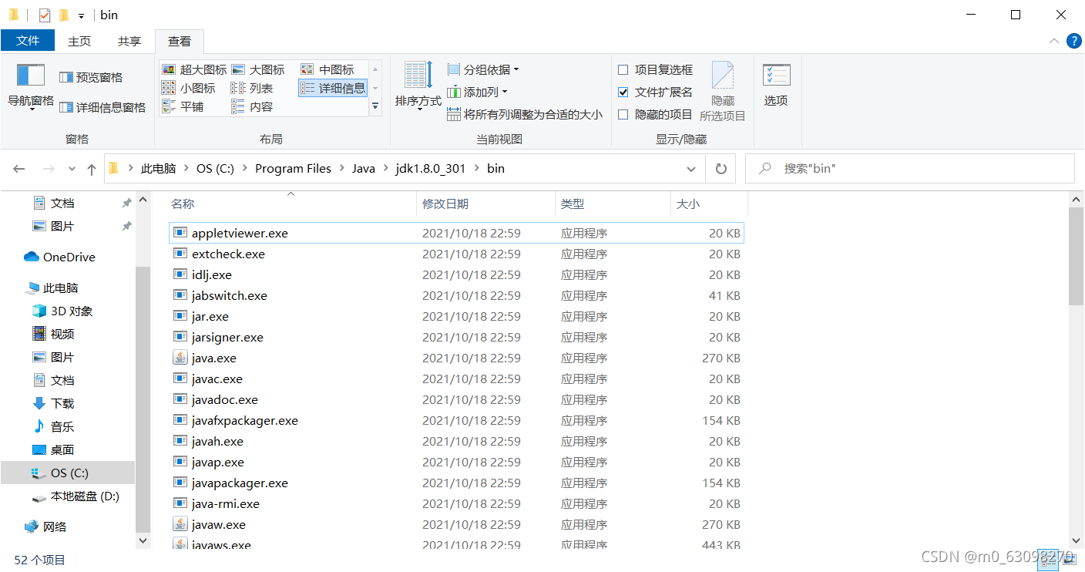Select Details (详细信息) layout

click(333, 88)
